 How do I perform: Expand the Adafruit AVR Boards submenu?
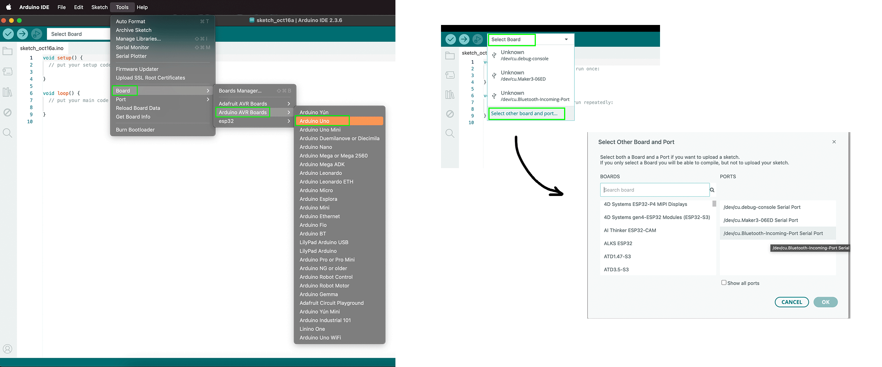(254, 104)
